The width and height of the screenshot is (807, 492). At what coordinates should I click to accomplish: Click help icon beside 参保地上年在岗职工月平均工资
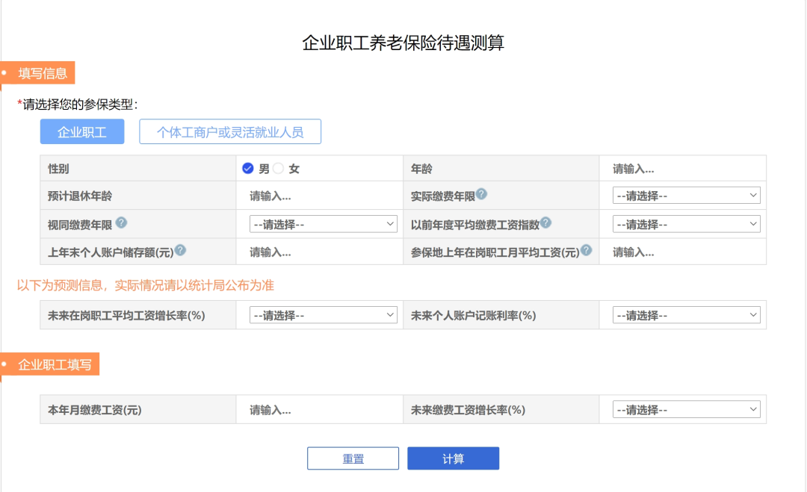(587, 251)
